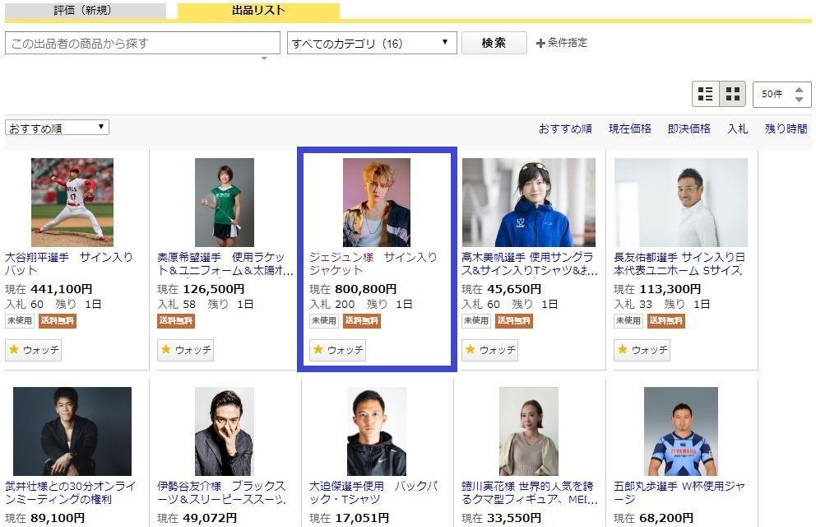Open 奥原希望選手 使用ラケット title link
Image resolution: width=816 pixels, height=527 pixels.
[225, 263]
